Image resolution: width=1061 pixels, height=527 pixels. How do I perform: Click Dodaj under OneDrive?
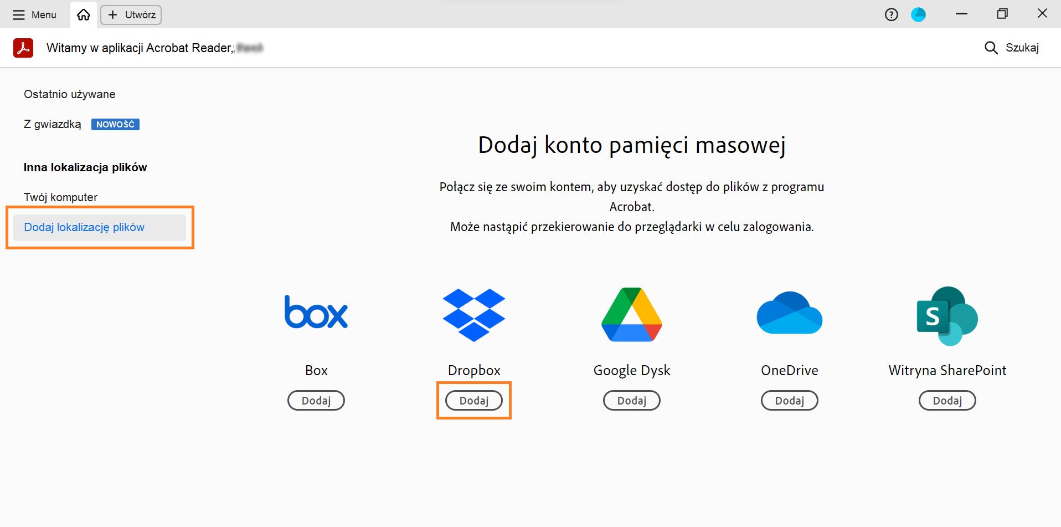[x=789, y=400]
